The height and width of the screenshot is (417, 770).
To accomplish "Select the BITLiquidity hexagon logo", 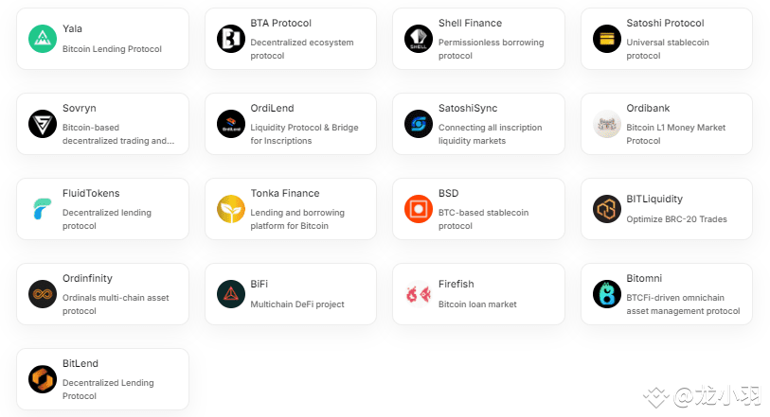I will pos(607,209).
